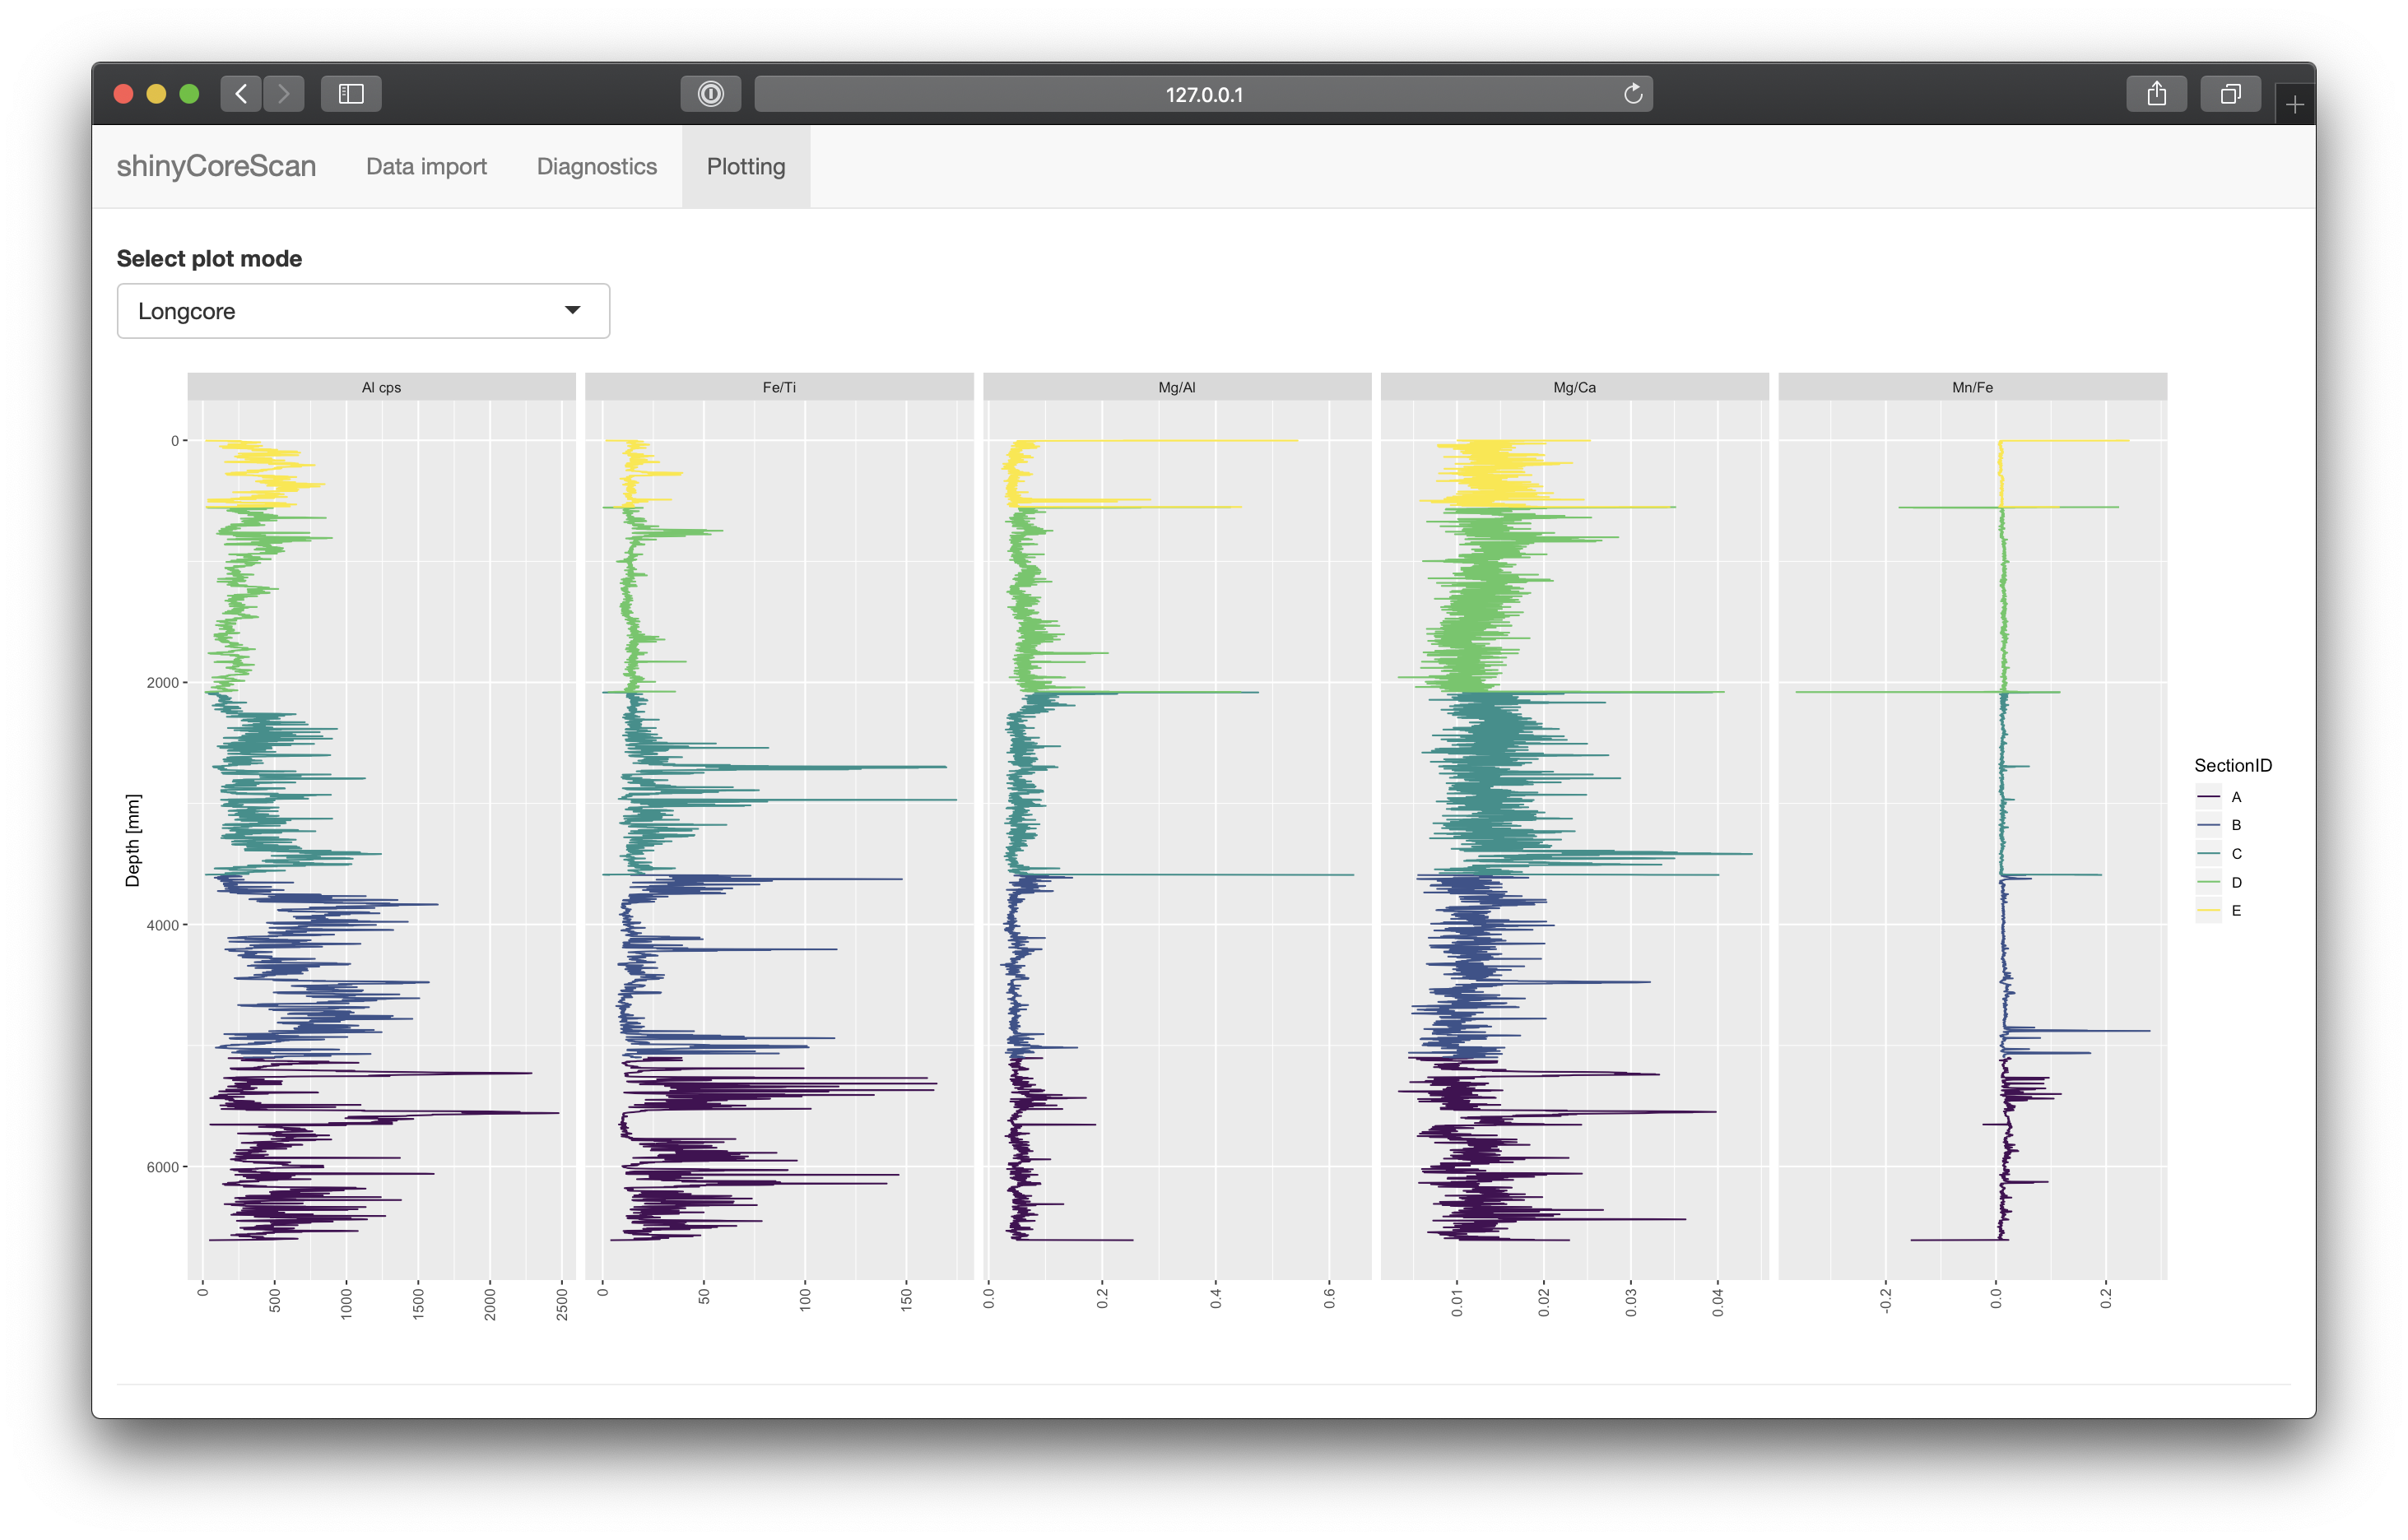
Task: Click the 1Password extension icon
Action: pyautogui.click(x=710, y=94)
